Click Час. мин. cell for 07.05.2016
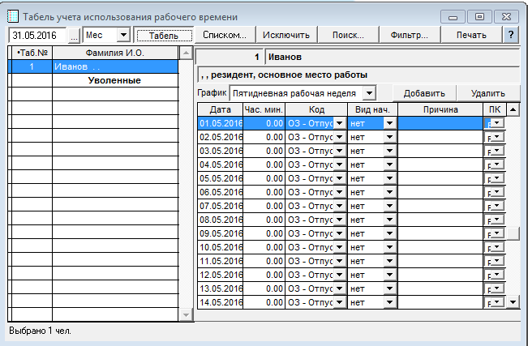 [x=264, y=206]
